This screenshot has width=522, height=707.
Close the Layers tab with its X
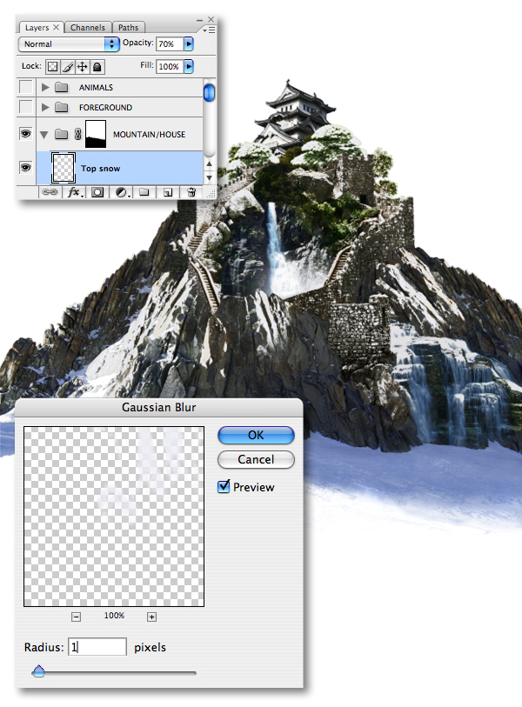tap(56, 28)
